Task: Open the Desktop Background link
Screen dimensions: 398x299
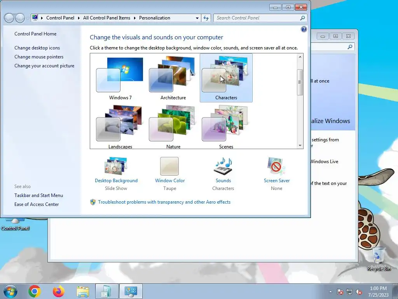Action: [116, 181]
